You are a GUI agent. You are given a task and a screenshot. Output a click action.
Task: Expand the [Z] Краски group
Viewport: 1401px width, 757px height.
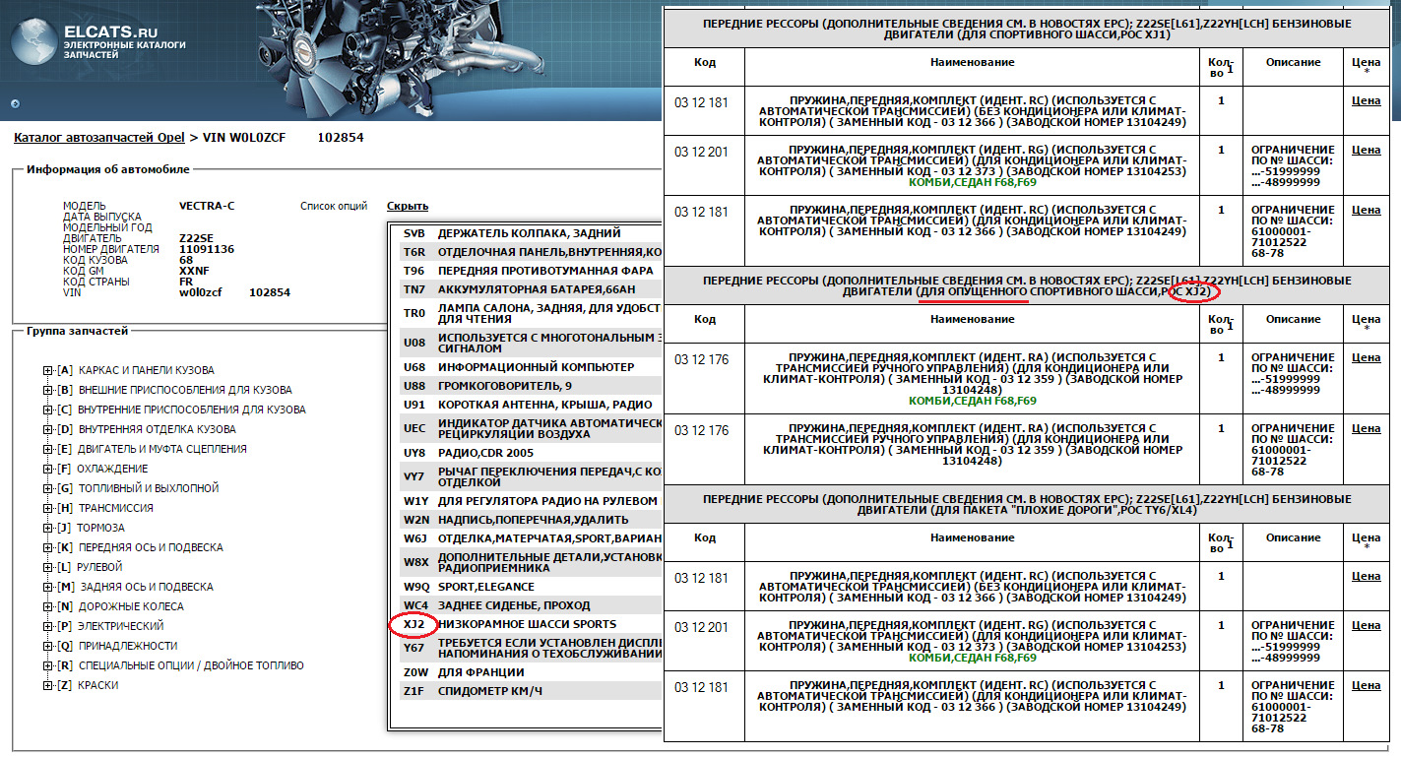47,685
